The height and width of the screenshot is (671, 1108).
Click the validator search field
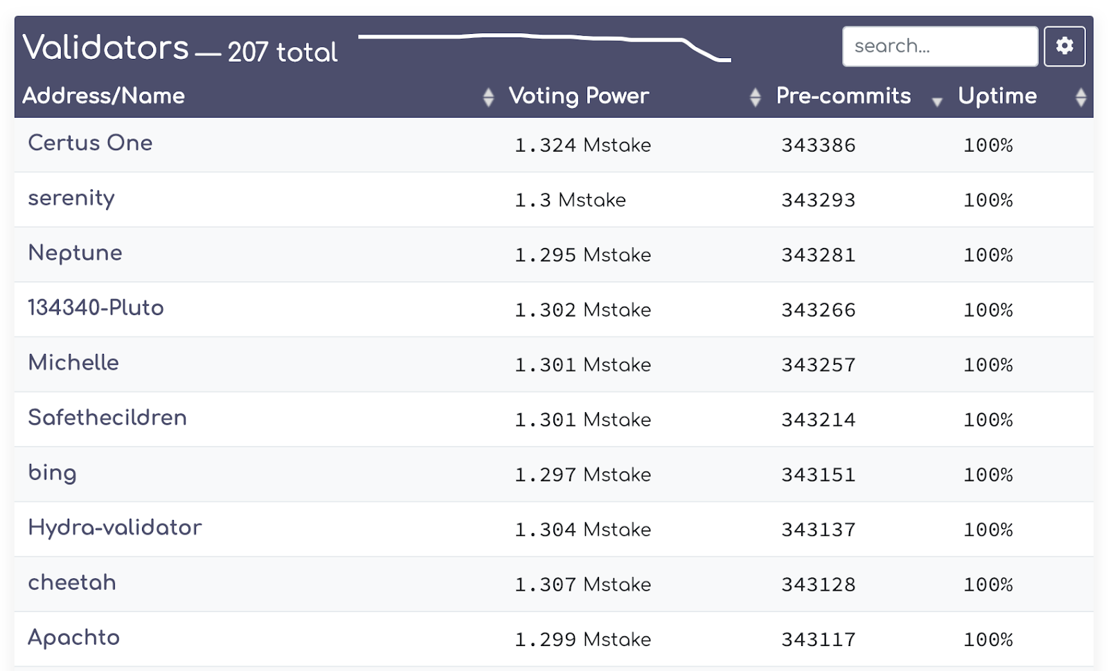(940, 46)
